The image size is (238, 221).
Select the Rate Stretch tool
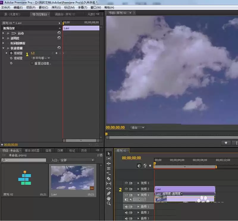tap(109, 173)
